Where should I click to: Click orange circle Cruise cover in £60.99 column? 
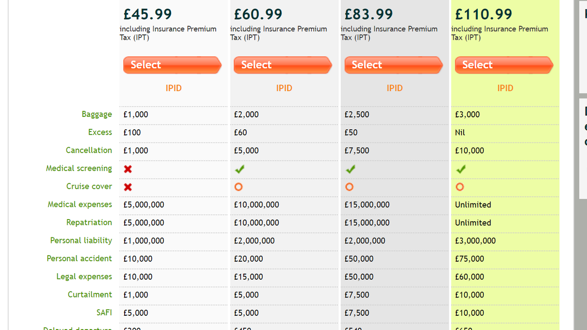238,187
